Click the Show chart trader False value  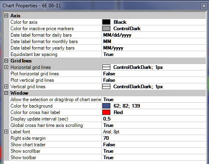click(x=109, y=145)
